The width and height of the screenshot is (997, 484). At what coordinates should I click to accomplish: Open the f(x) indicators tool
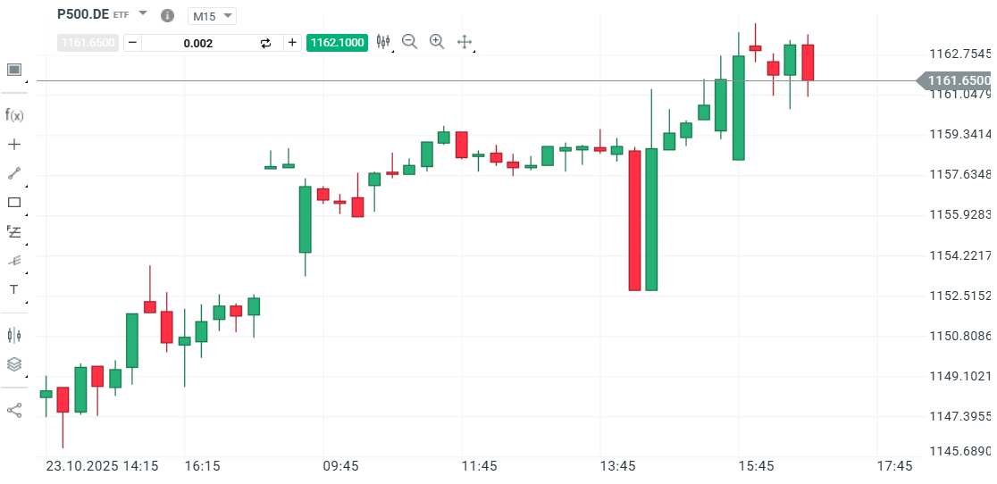pyautogui.click(x=13, y=115)
